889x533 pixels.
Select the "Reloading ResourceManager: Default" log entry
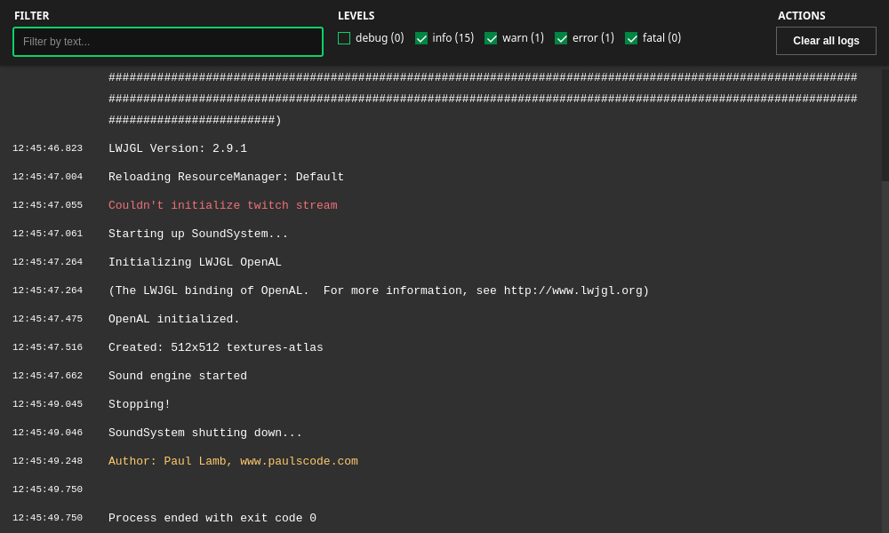click(226, 178)
